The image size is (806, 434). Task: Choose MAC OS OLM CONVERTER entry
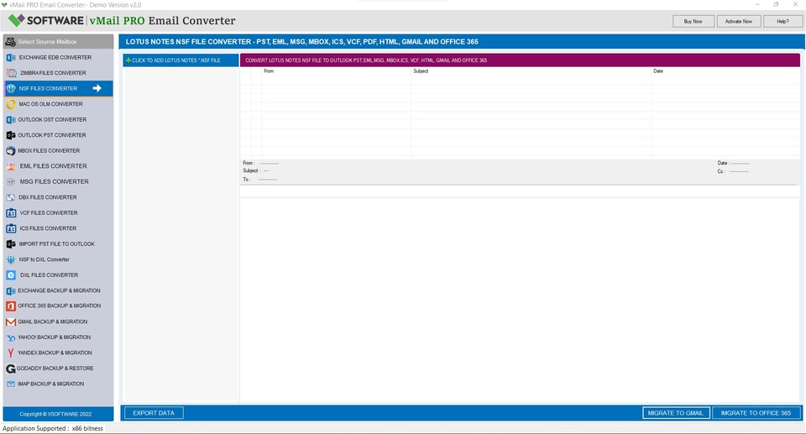coord(51,104)
